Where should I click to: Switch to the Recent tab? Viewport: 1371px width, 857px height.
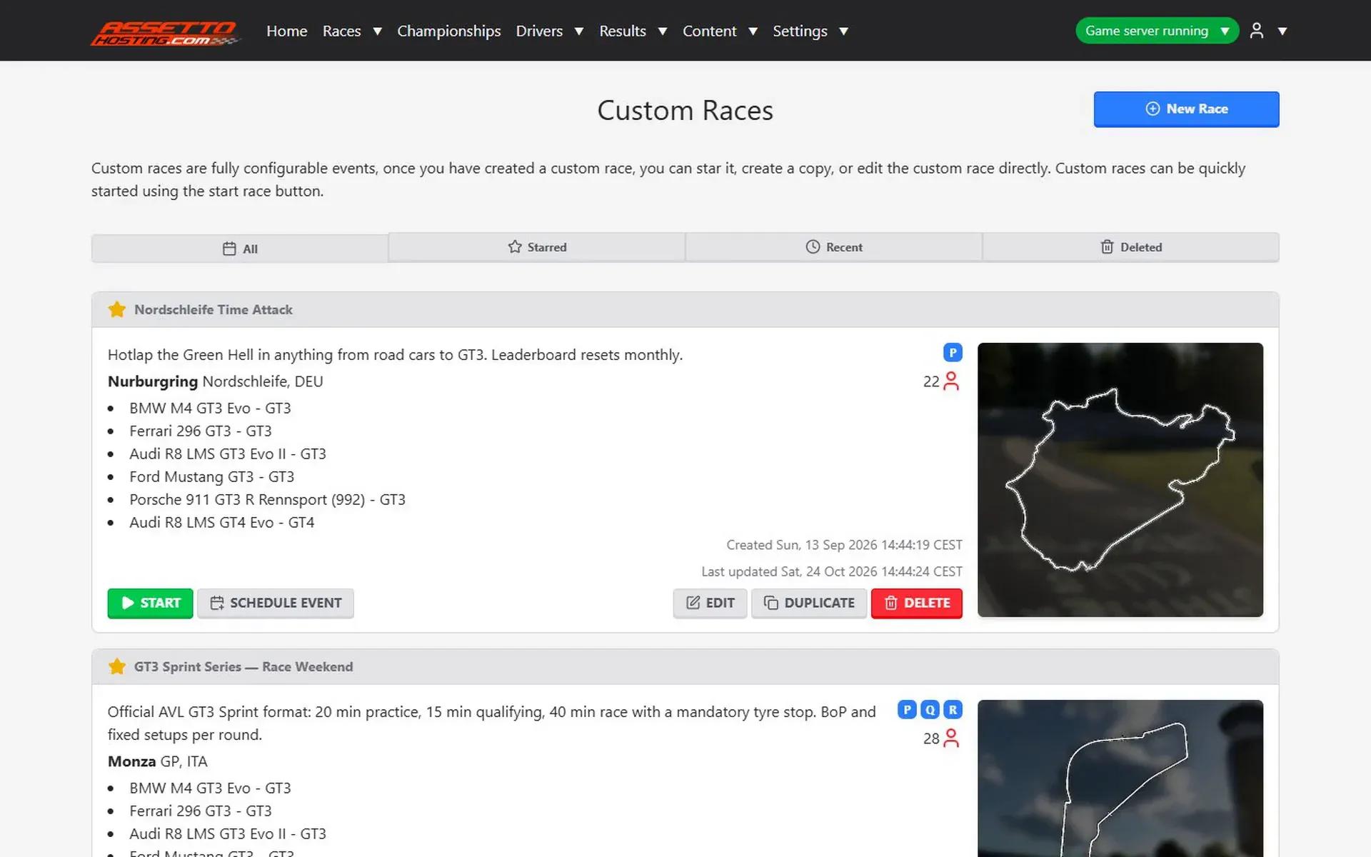(834, 247)
